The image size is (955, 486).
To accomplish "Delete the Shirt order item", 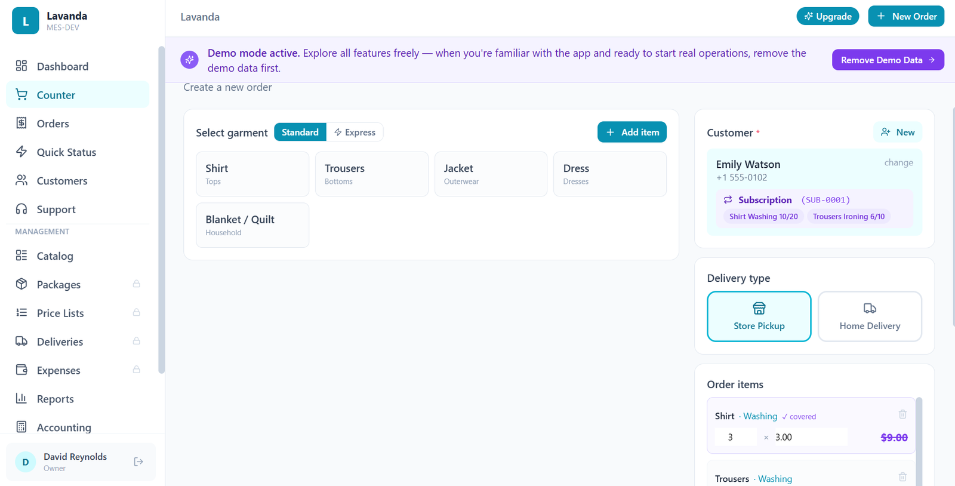I will (902, 414).
